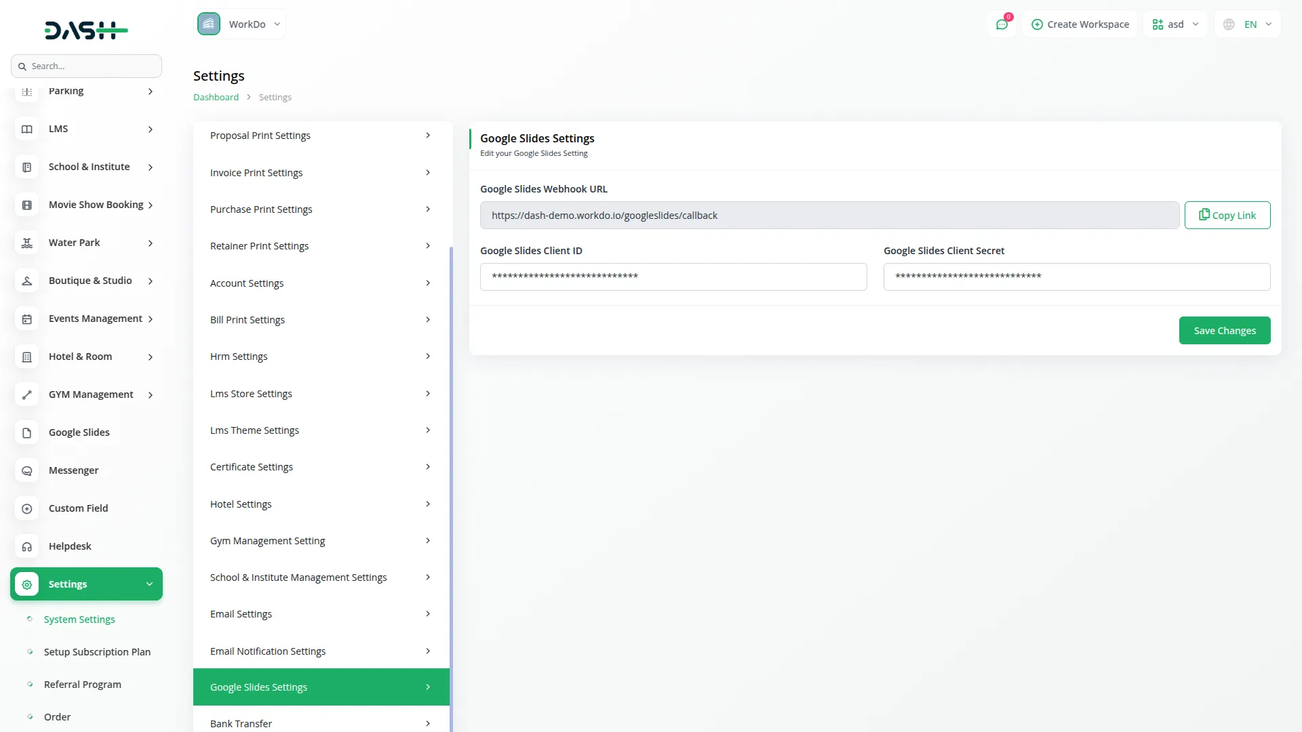Viewport: 1302px width, 732px height.
Task: Switch to Email Notification Settings
Action: 269,651
